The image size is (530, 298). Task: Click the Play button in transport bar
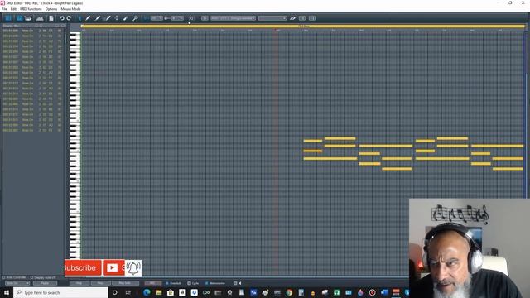point(100,283)
